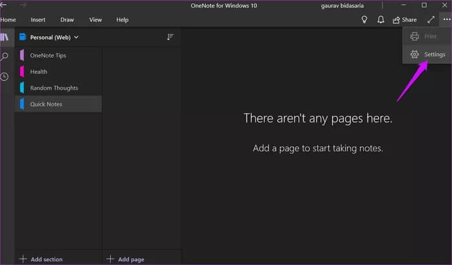Open the Insert tab

coord(38,20)
